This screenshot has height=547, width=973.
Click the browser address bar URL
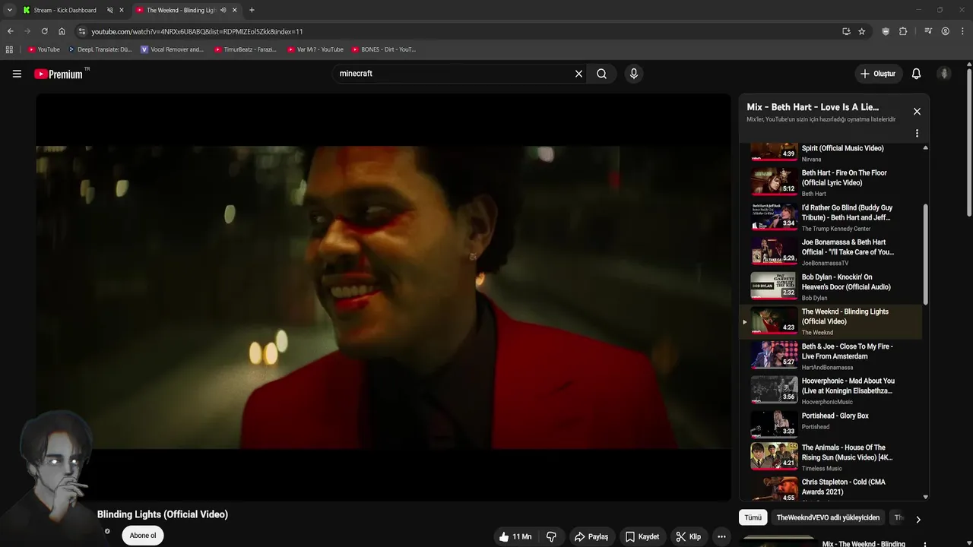(x=198, y=31)
